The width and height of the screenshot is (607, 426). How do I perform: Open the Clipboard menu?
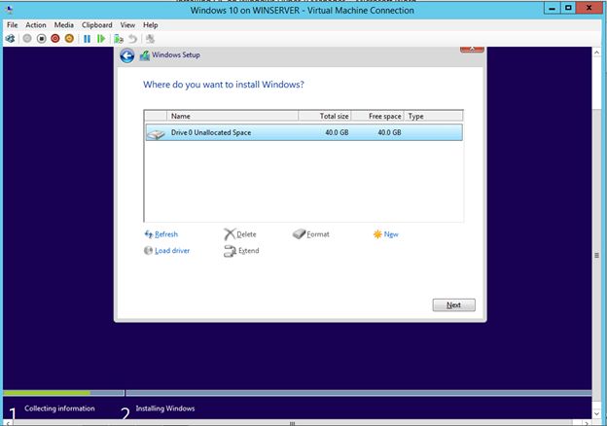point(96,24)
